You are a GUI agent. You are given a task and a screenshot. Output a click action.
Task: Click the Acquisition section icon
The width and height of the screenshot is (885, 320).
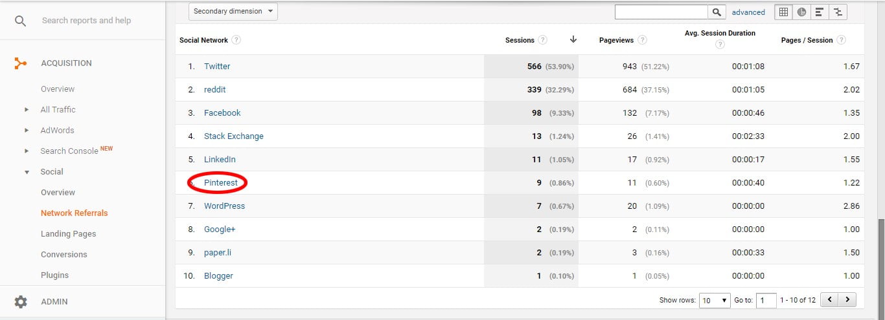coord(21,63)
